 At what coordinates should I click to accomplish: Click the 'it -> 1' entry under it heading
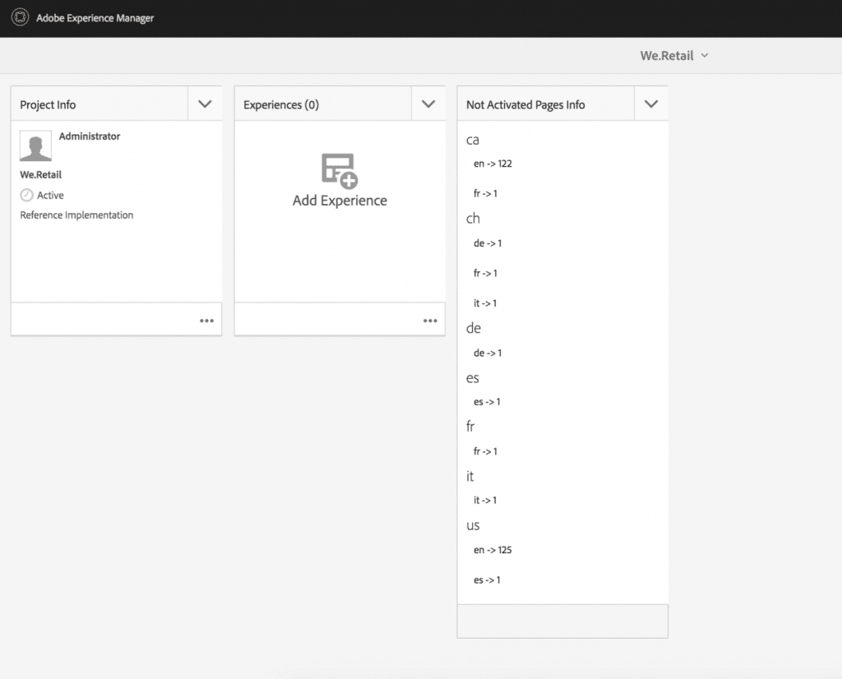485,501
